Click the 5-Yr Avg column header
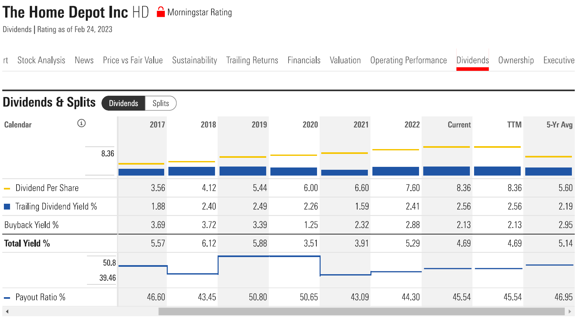The width and height of the screenshot is (579, 324). [x=560, y=125]
